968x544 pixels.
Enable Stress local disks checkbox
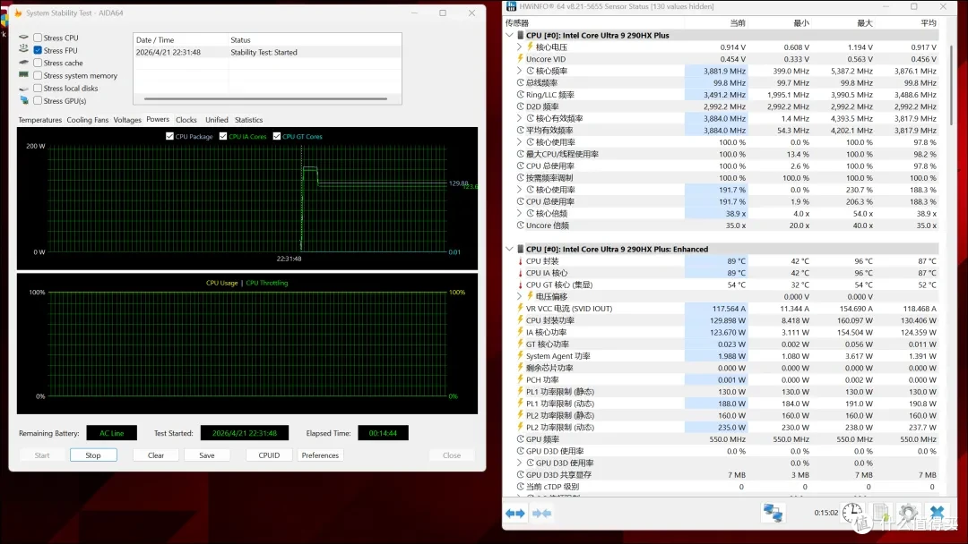tap(38, 88)
